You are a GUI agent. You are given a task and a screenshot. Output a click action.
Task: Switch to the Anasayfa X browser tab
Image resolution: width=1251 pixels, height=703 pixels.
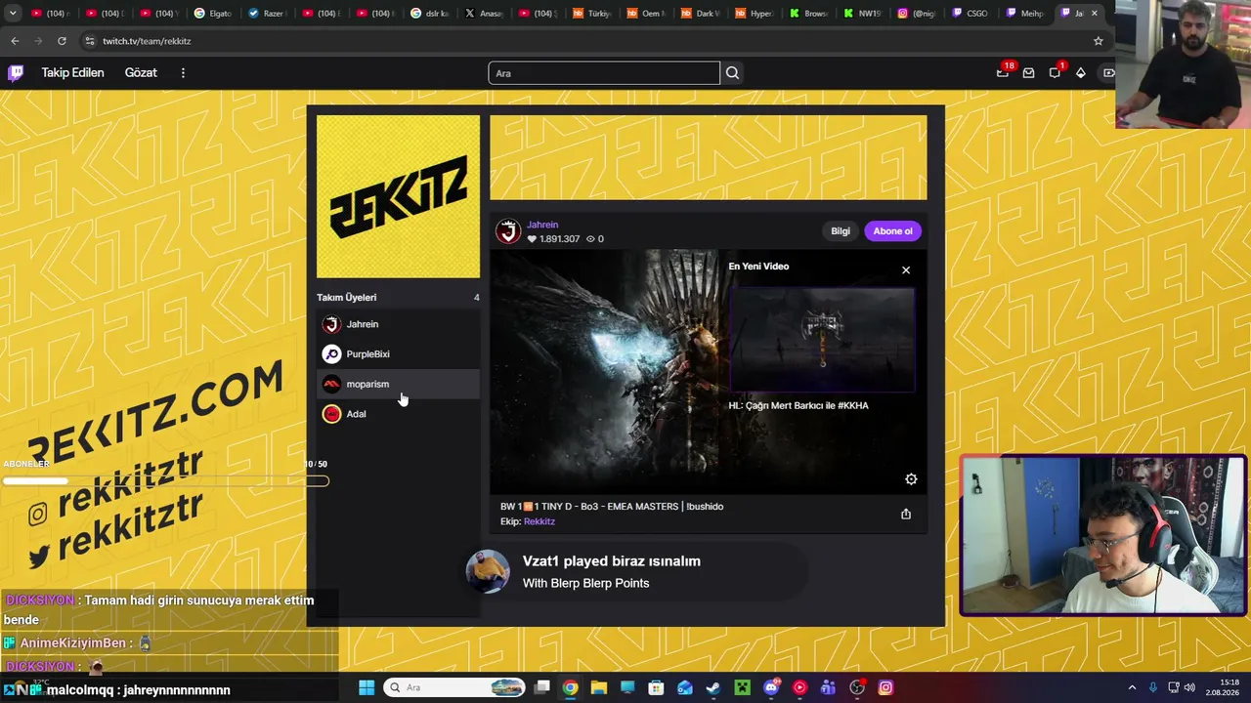click(x=483, y=14)
